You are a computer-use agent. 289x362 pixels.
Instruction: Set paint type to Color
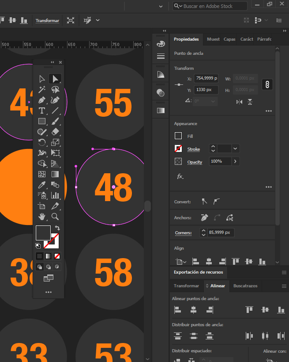click(40, 256)
